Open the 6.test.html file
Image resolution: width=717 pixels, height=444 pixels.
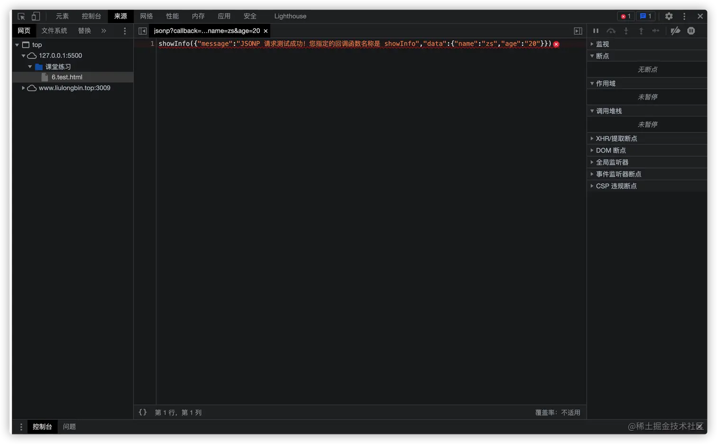tap(73, 77)
